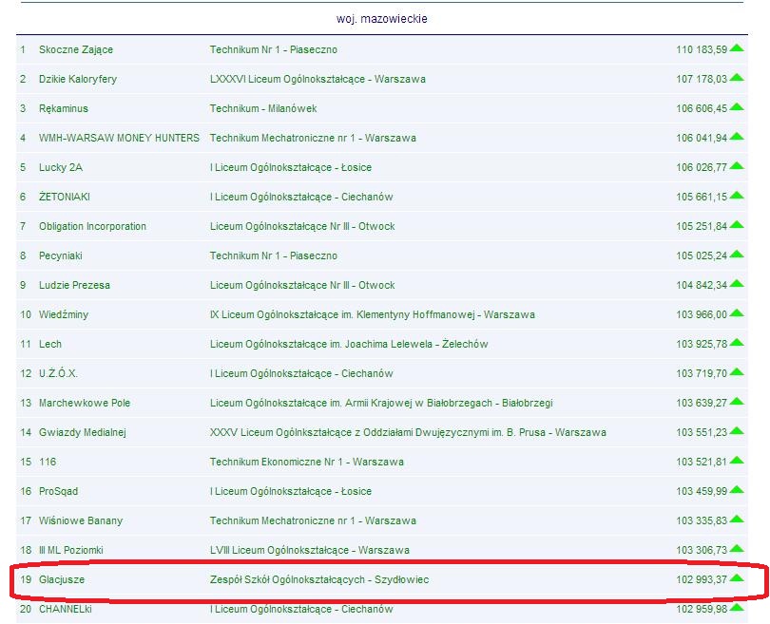Click the score 102 959,98
The image size is (770, 624).
pos(702,609)
